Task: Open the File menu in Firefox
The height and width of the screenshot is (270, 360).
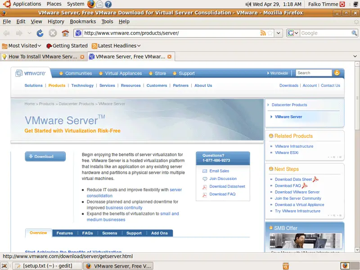Action: tap(7, 21)
